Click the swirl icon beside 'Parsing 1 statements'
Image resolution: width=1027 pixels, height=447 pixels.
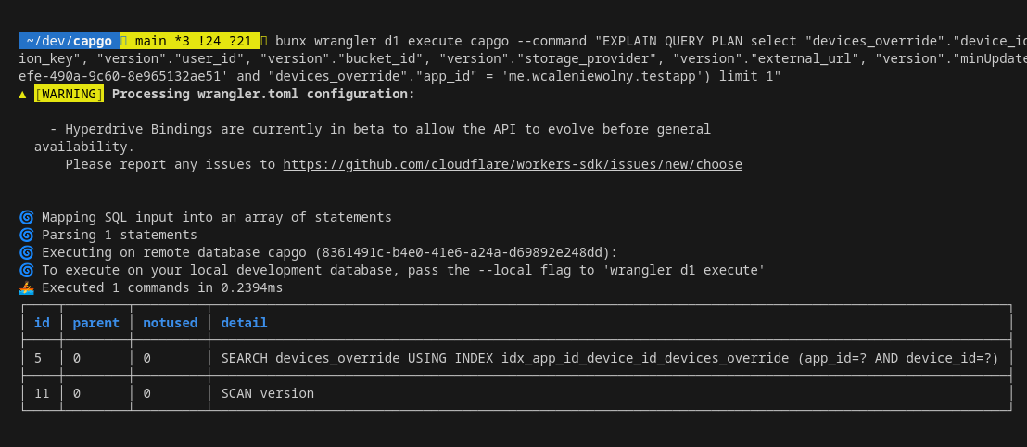[x=26, y=235]
